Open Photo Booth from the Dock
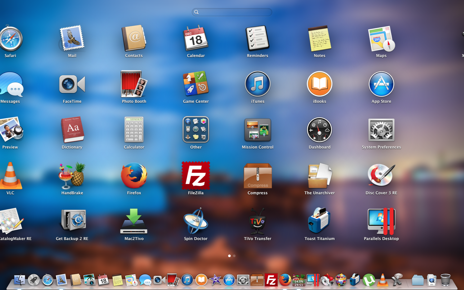Image resolution: width=464 pixels, height=290 pixels. pos(173,280)
